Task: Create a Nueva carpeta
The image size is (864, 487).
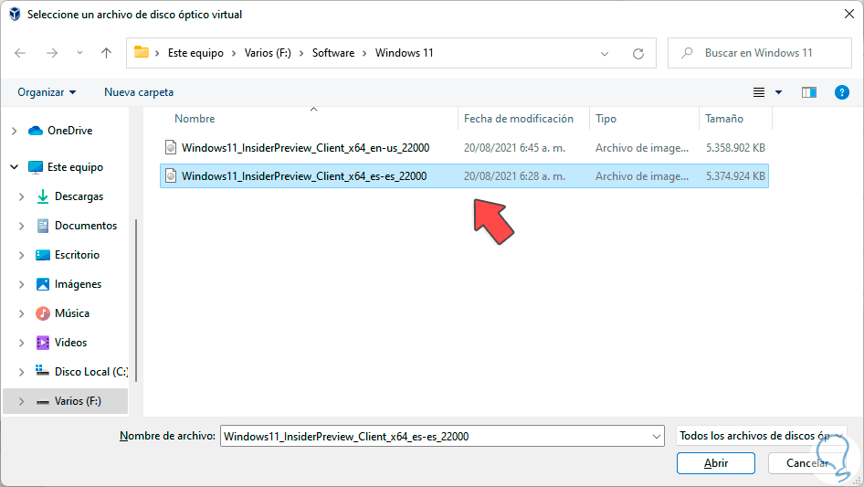Action: tap(139, 92)
